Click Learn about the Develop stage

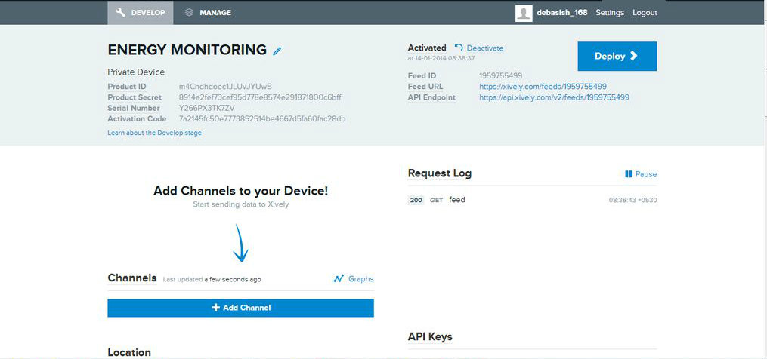[x=154, y=133]
